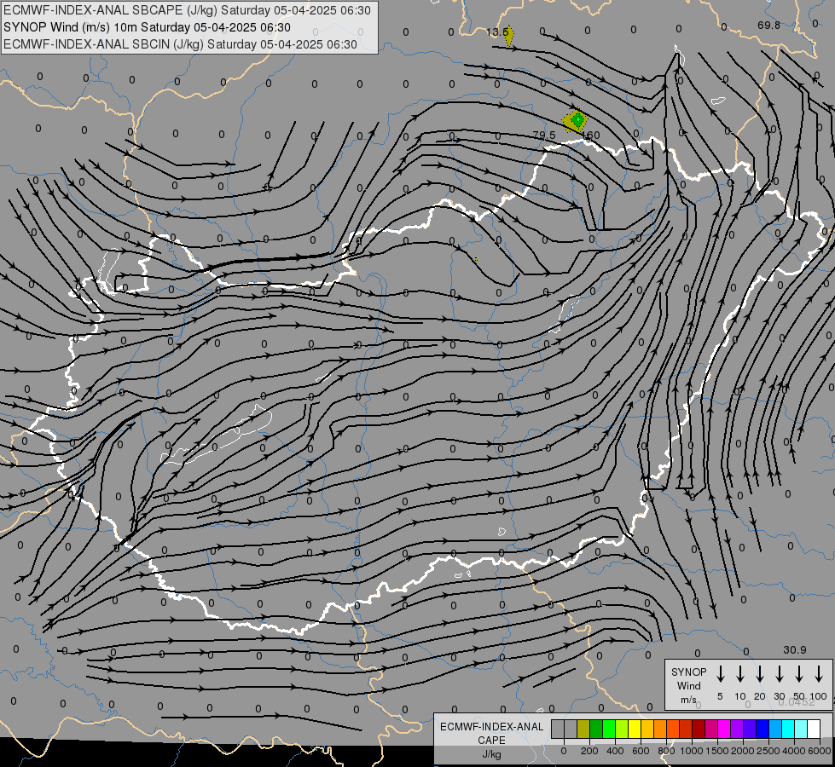
Task: Click the olive CAPE patch beside value 13.5
Action: (x=510, y=35)
